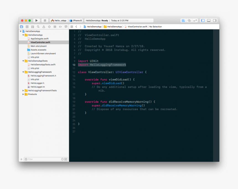This screenshot has width=238, height=189.
Task: Open the No Selection jump bar menu
Action: point(156,27)
